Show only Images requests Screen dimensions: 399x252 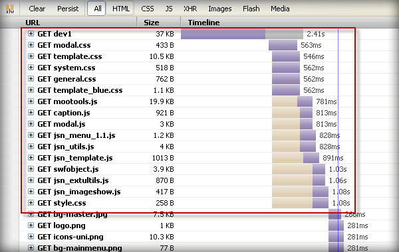(x=220, y=9)
